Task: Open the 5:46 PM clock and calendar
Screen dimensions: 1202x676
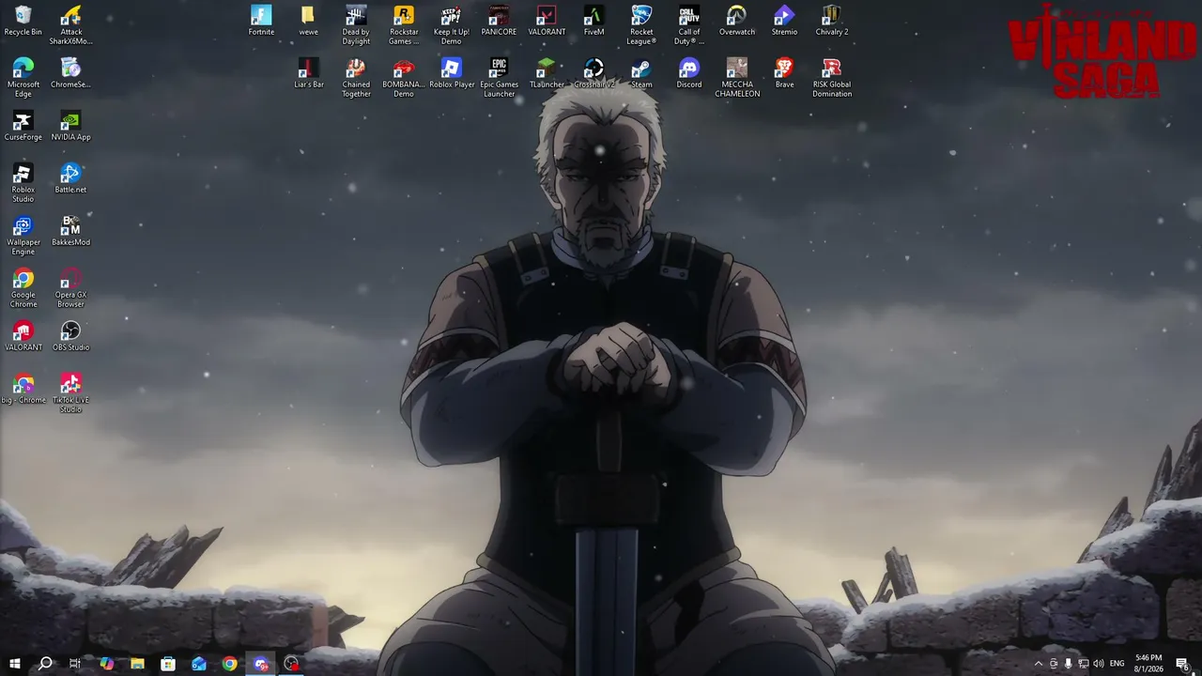Action: click(1149, 664)
